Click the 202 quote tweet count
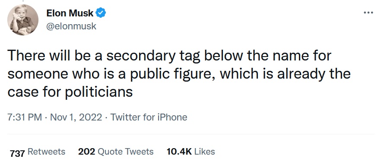 click(x=86, y=152)
